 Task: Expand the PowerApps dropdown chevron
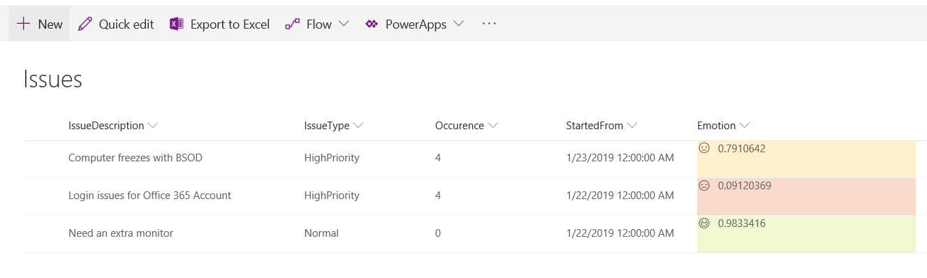tap(458, 24)
